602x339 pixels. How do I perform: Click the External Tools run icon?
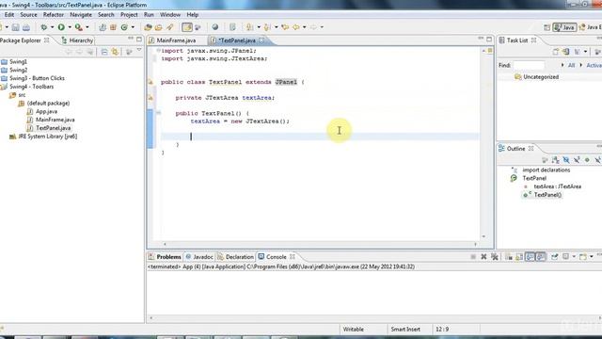79,27
